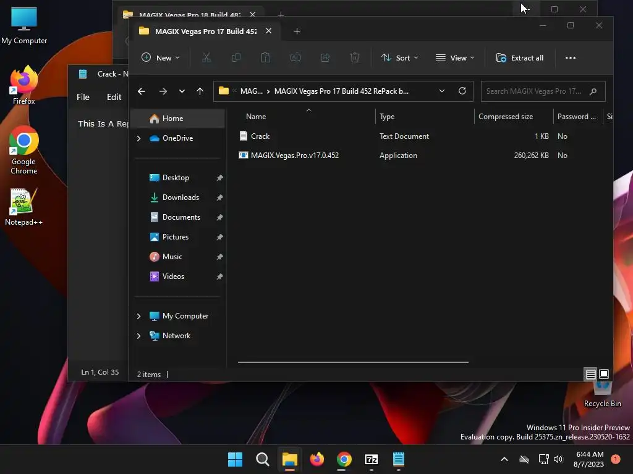This screenshot has height=474, width=633.
Task: Go forward with the right arrow
Action: pos(163,91)
